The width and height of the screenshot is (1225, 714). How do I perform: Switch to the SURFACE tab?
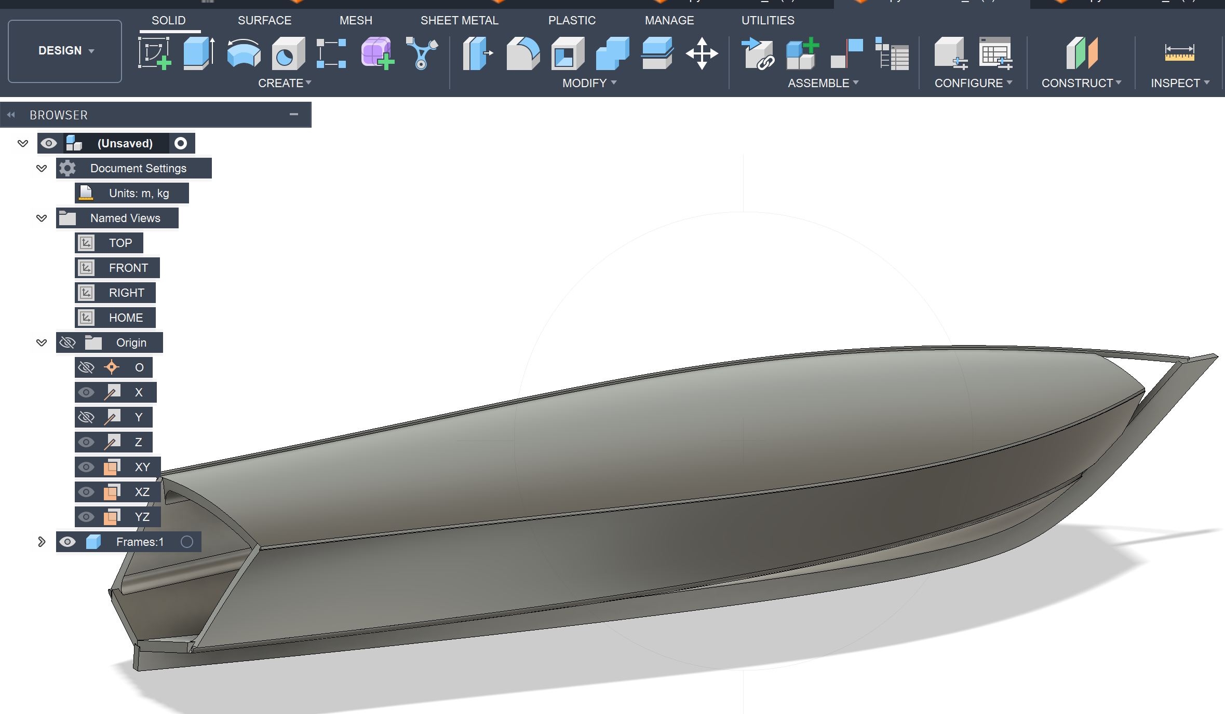tap(264, 20)
